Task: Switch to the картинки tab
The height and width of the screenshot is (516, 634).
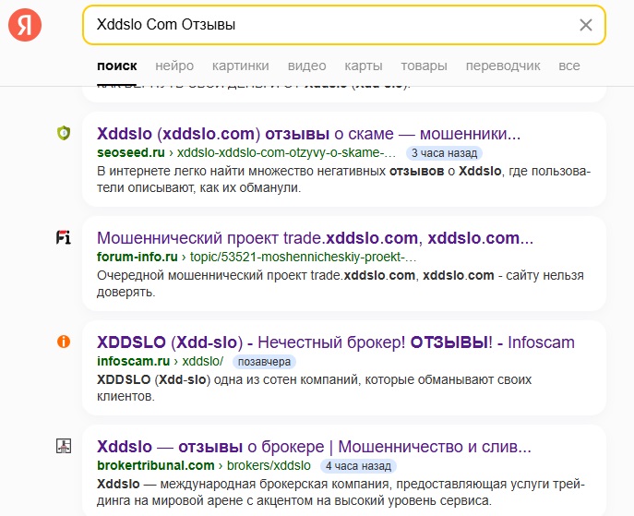Action: 241,66
